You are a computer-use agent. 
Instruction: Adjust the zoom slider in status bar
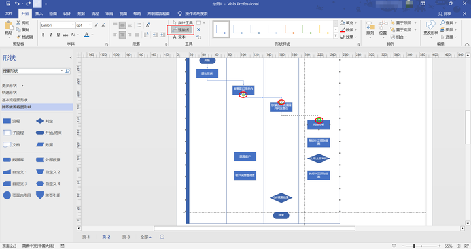pyautogui.click(x=414, y=246)
